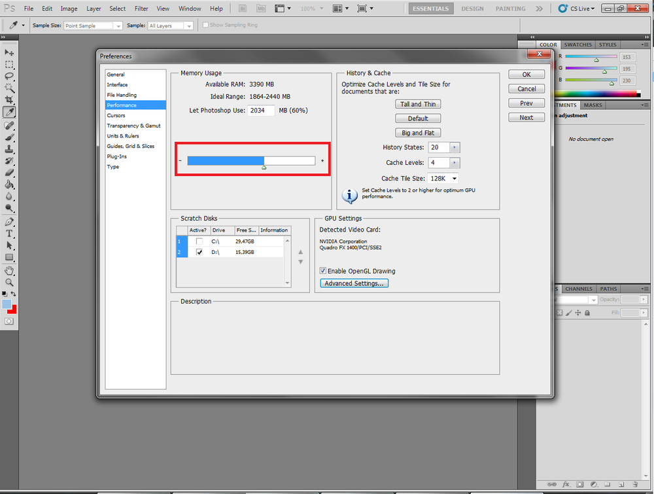Disable the Enable OpenGL Drawing checkbox
Screen dimensions: 654x494
click(x=323, y=271)
